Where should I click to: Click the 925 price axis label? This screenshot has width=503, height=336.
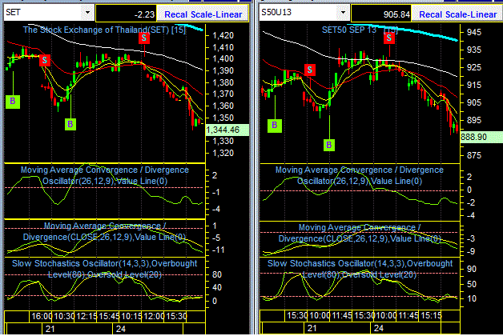coord(474,67)
